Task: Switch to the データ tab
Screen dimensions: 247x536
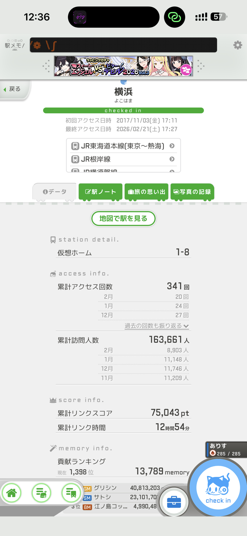Action: pyautogui.click(x=55, y=192)
